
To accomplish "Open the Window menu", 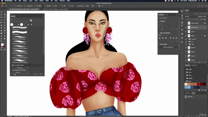I will click(x=62, y=1).
